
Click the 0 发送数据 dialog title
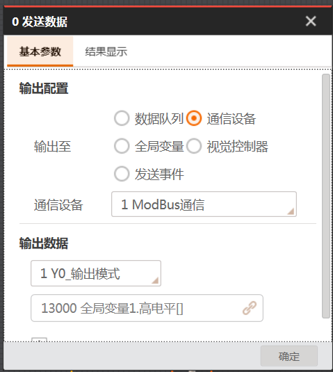[40, 22]
